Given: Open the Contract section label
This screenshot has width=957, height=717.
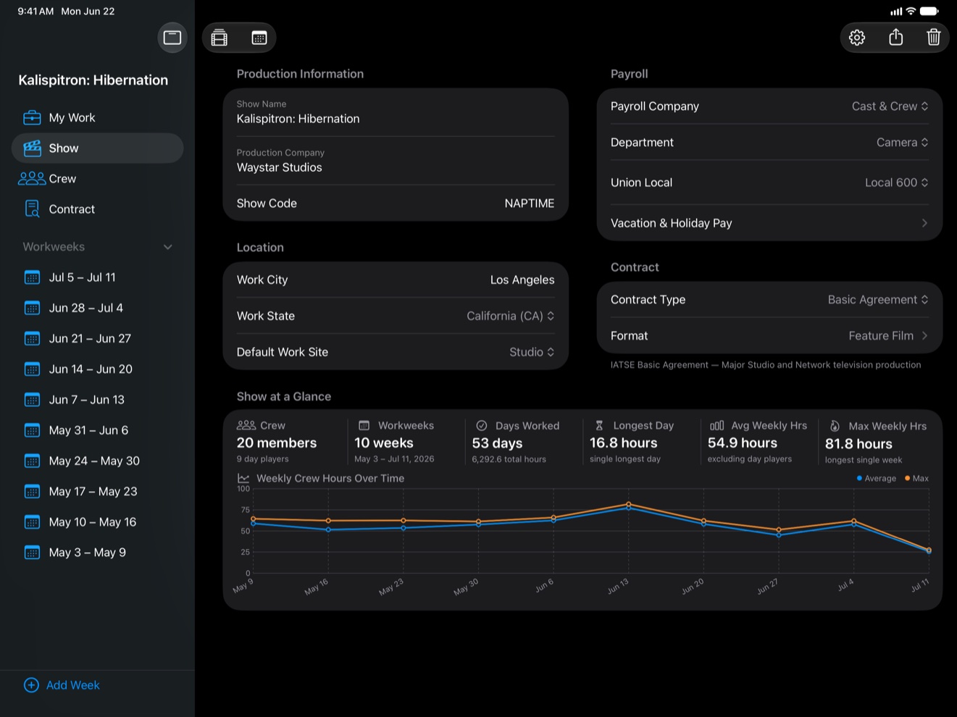Looking at the screenshot, I should 72,209.
